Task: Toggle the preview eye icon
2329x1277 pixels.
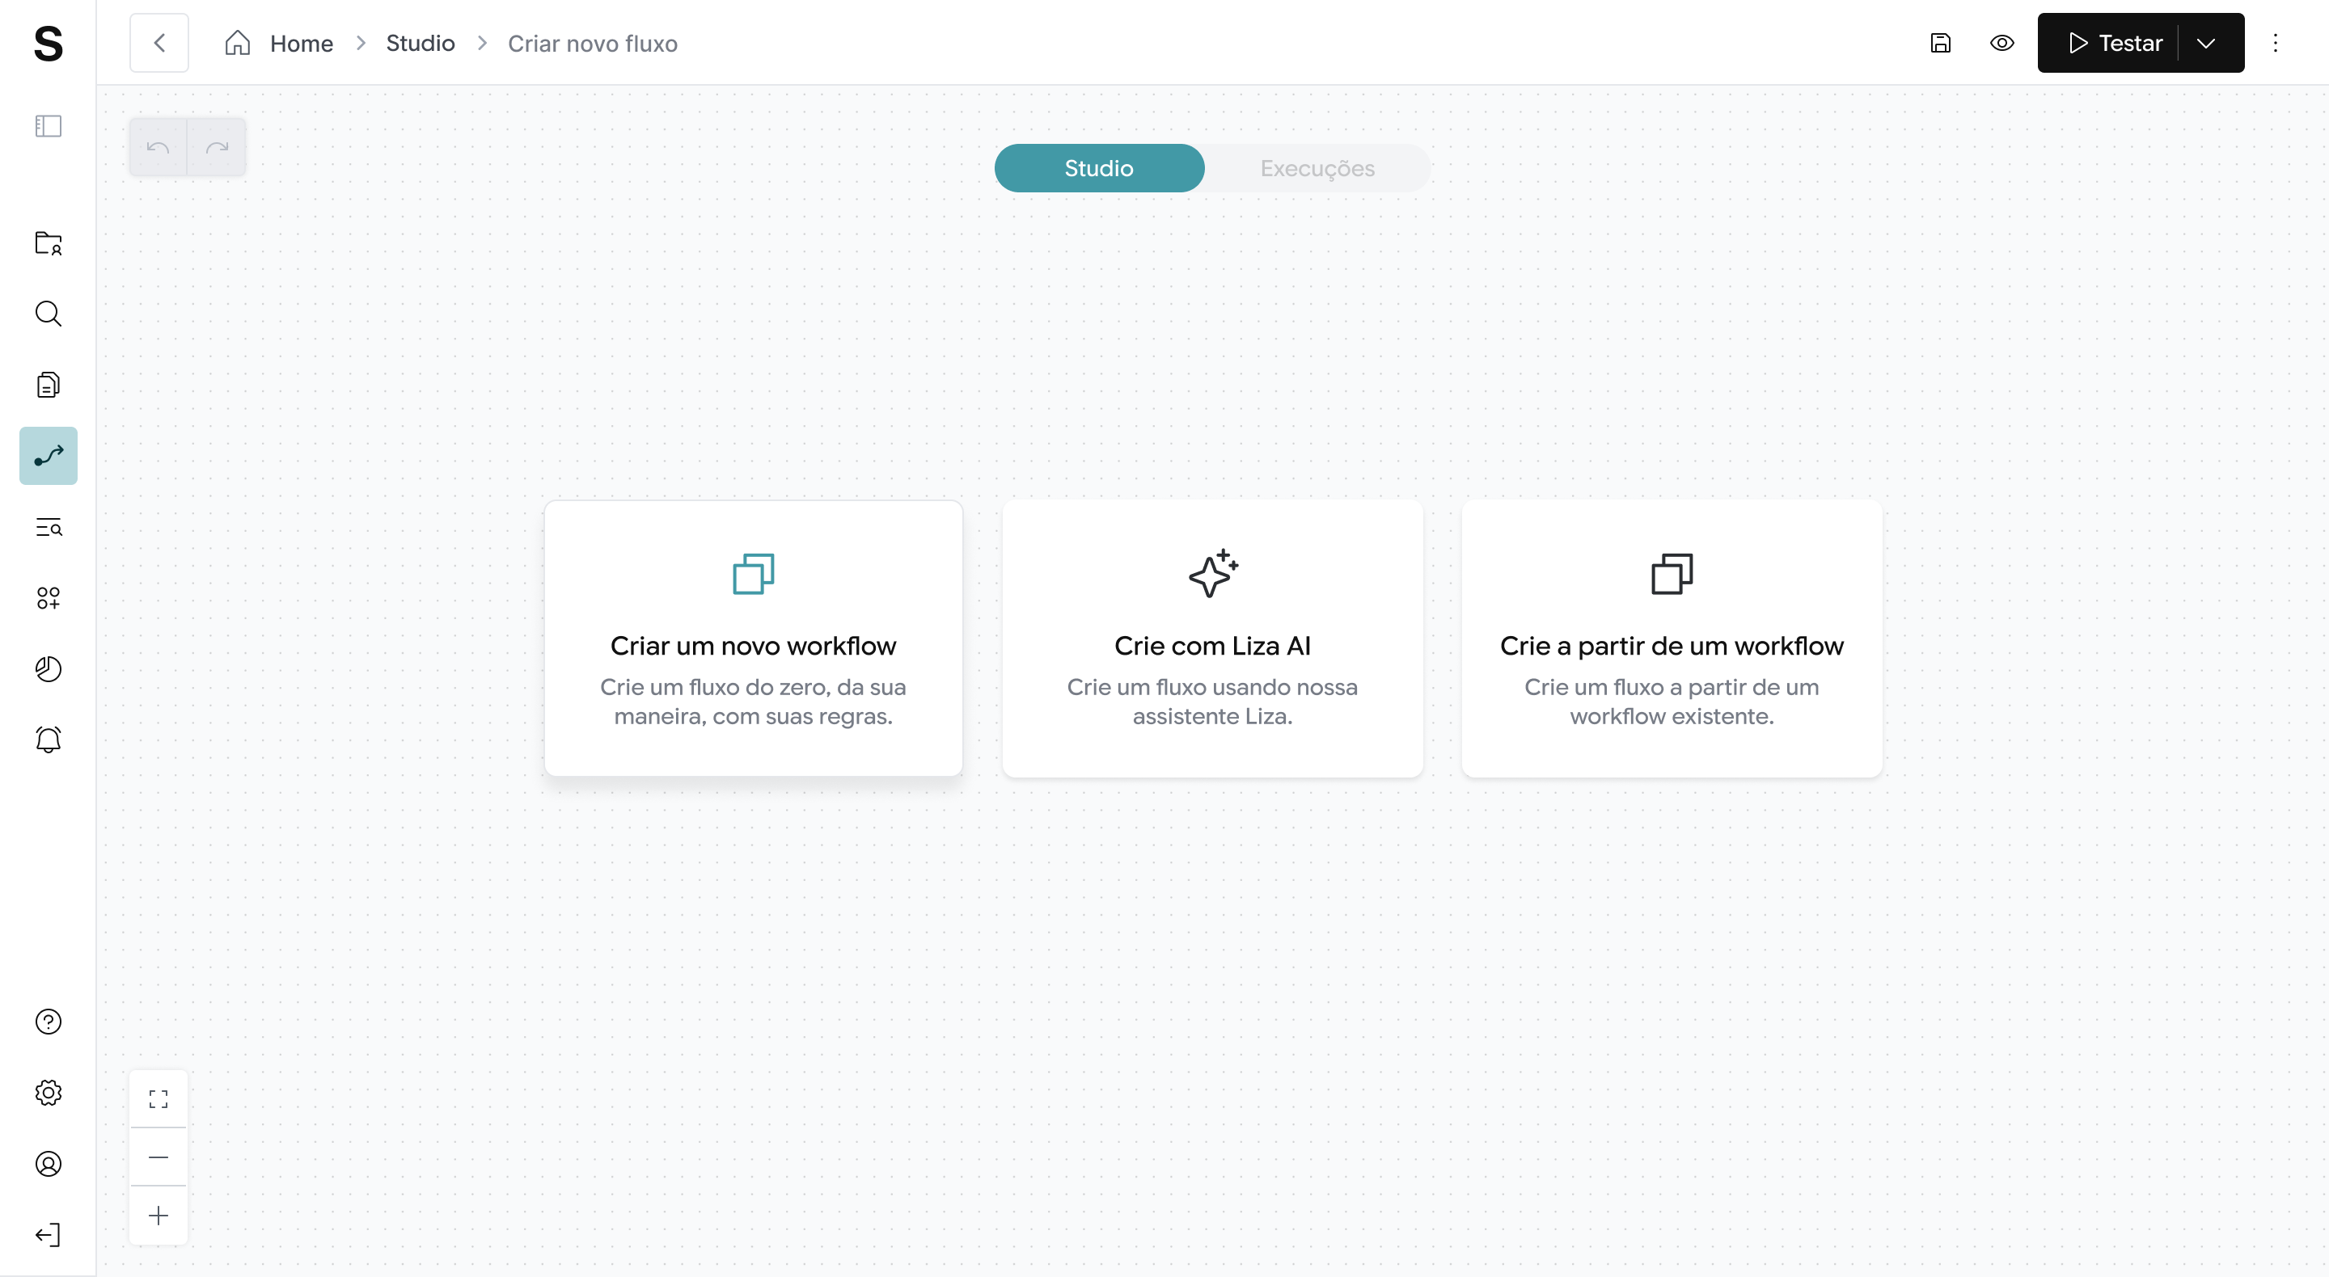Action: (x=2001, y=43)
